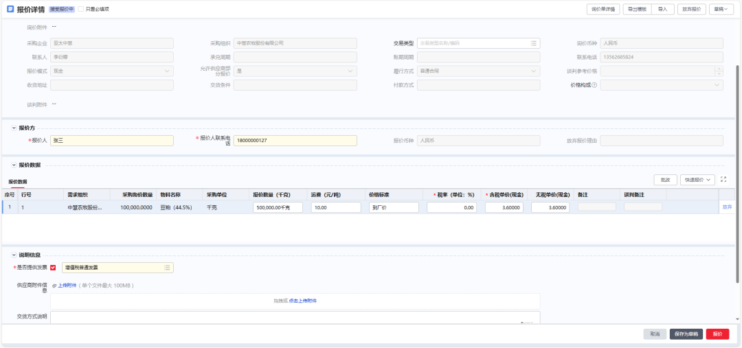
Task: Click the 上传附件 link
Action: point(67,286)
